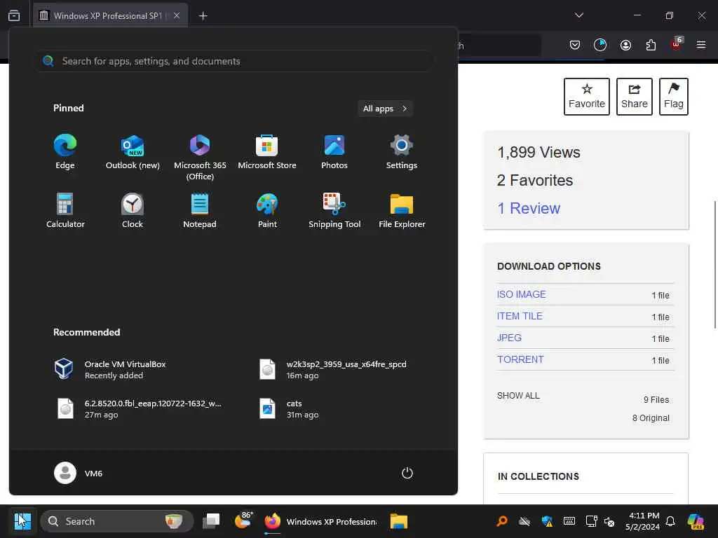
Task: Expand All apps list
Action: 385,109
